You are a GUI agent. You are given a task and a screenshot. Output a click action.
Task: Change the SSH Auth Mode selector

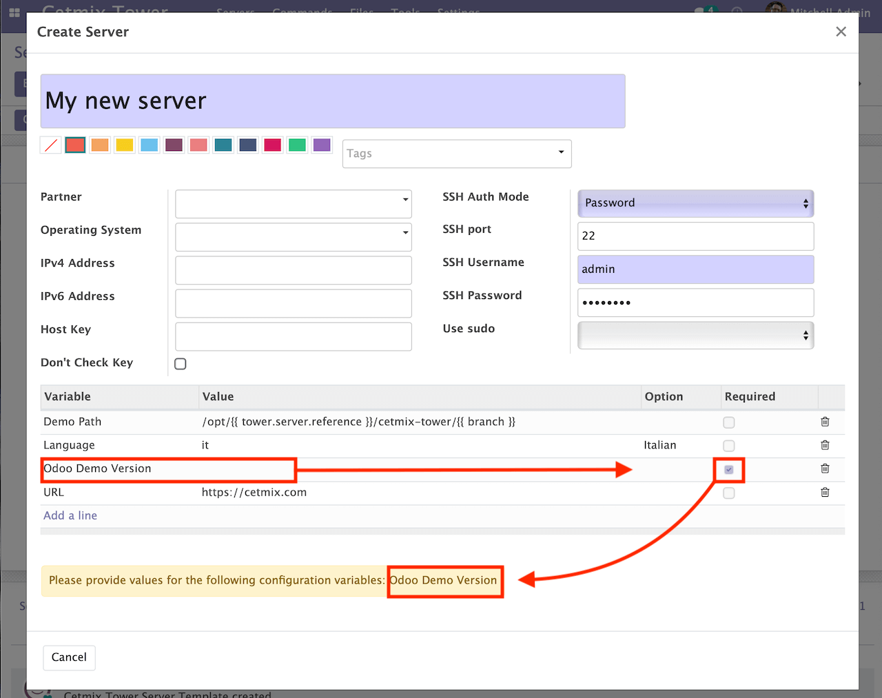pyautogui.click(x=695, y=203)
